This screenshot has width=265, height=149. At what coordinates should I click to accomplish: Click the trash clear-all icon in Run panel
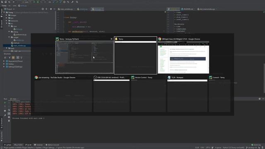click(x=9, y=120)
